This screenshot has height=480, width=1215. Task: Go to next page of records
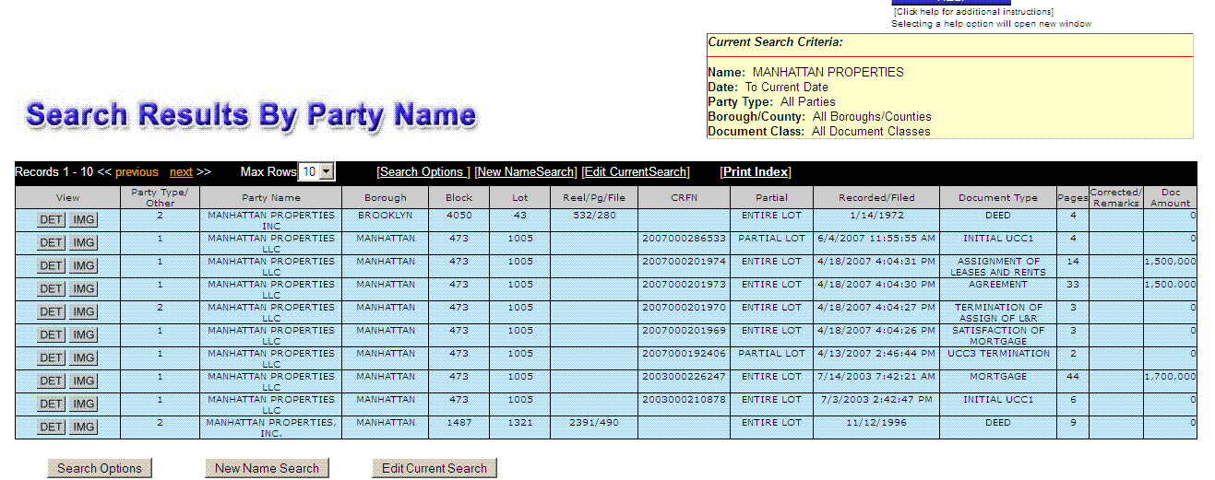pyautogui.click(x=181, y=172)
